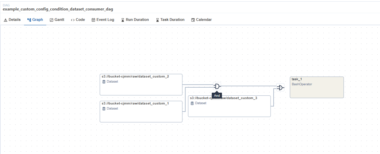Select the Graph tab
The width and height of the screenshot is (380, 154).
coord(35,20)
